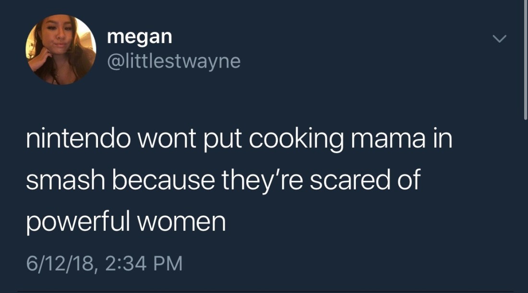This screenshot has width=528, height=293.
Task: Visit the @littlestwayne handle
Action: click(x=174, y=61)
